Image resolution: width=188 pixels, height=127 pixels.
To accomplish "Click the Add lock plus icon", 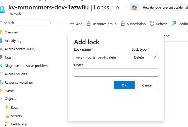I will 72,24.
